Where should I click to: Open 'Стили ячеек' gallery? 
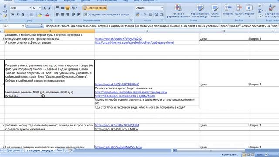pos(215,11)
